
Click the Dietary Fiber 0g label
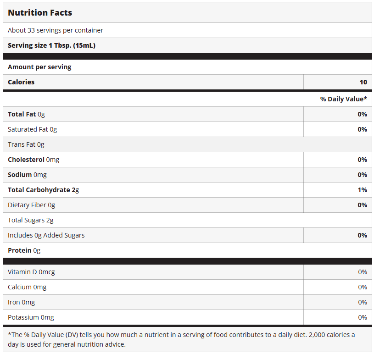tap(31, 205)
